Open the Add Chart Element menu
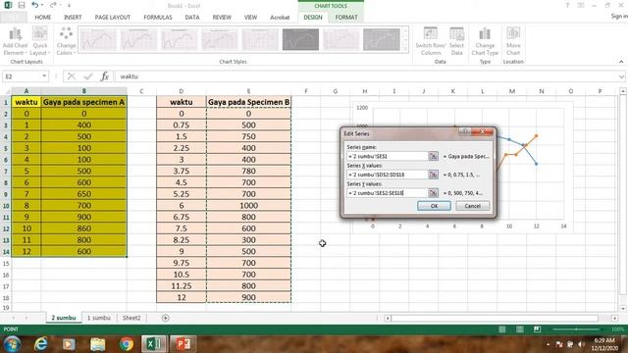 pos(15,41)
